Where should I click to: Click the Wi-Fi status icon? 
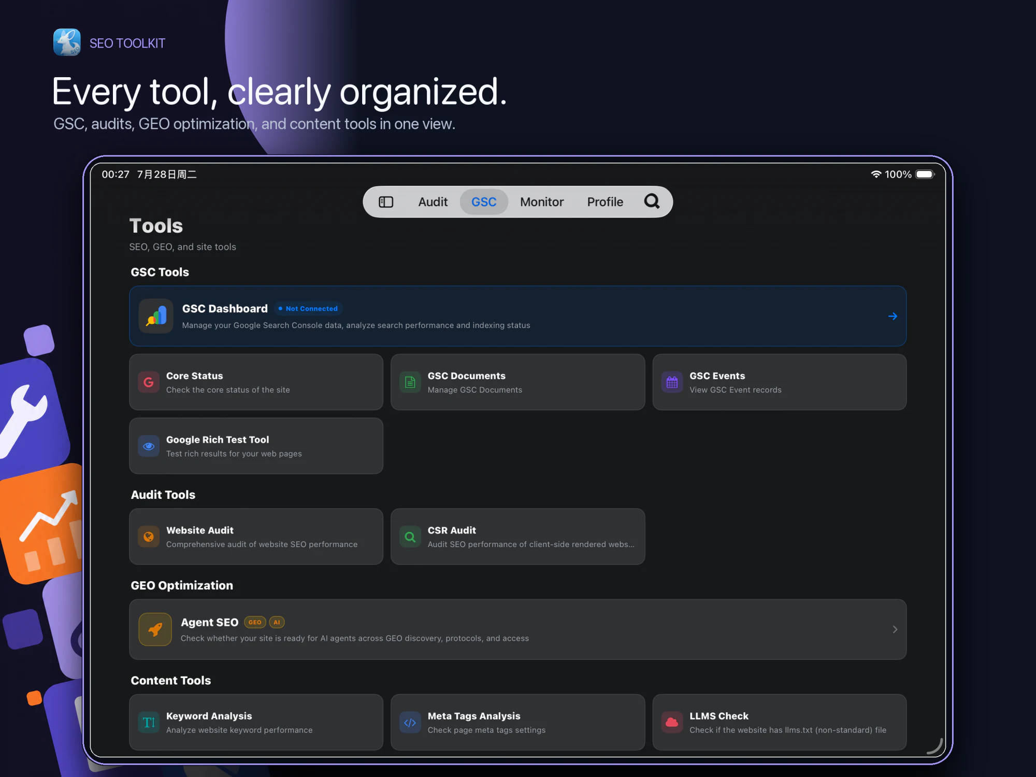pyautogui.click(x=876, y=174)
